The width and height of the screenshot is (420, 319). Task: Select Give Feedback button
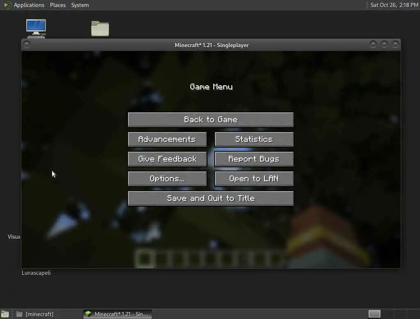pos(167,159)
